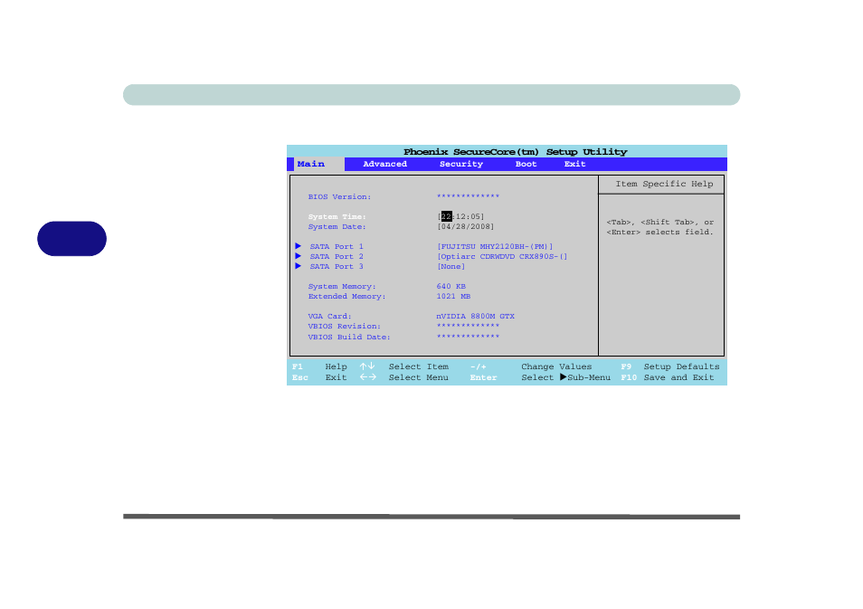The height and width of the screenshot is (609, 863).
Task: Select the Exit tab in menu bar
Action: (x=574, y=165)
